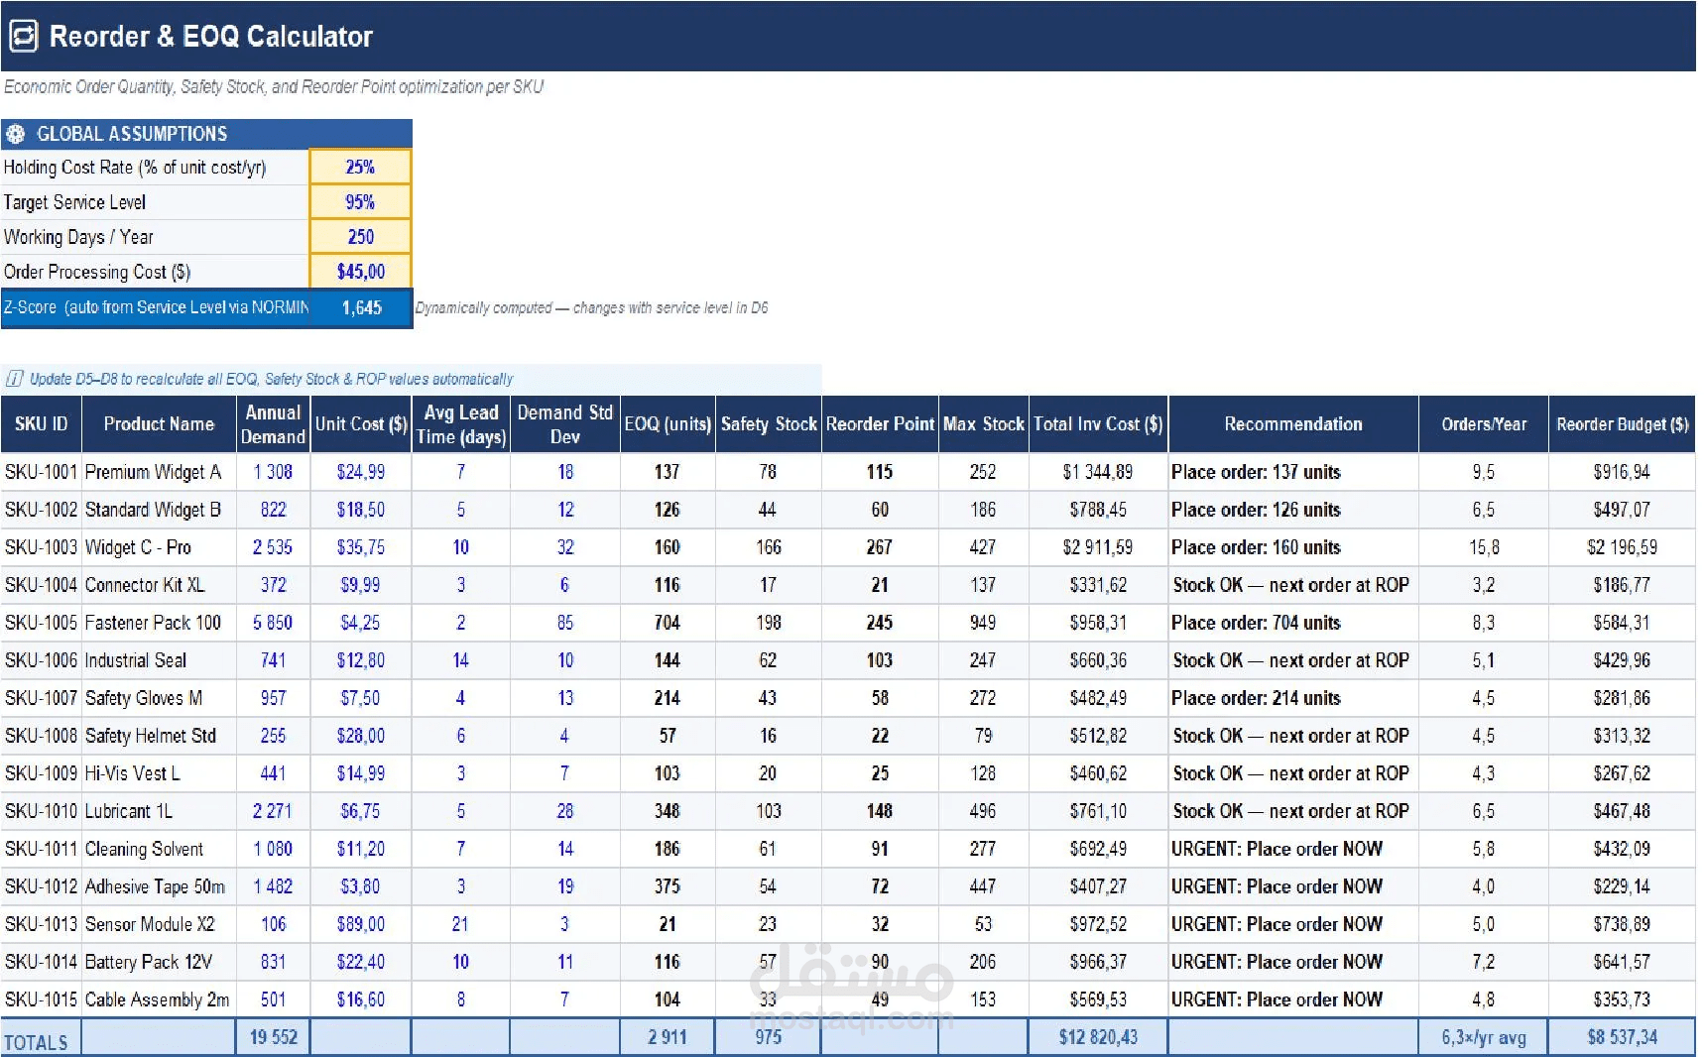Screen dimensions: 1705x1057
Task: Click the Reorder Point column header
Action: pyautogui.click(x=880, y=424)
